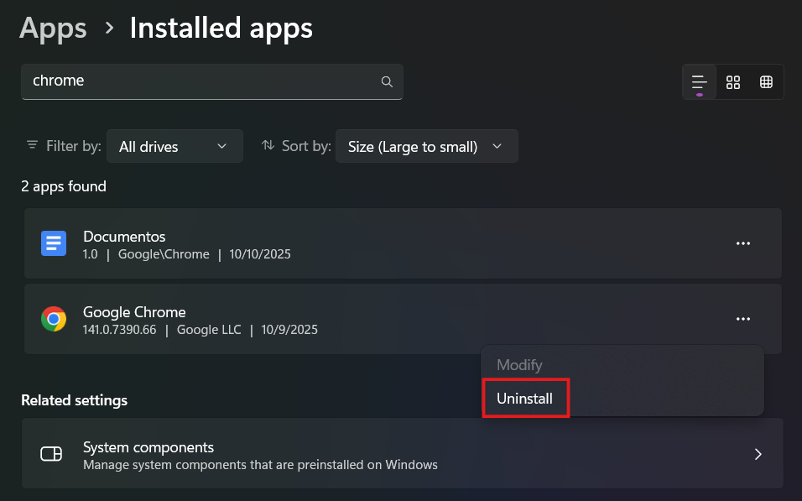Viewport: 802px width, 501px height.
Task: Click the filter lines icon
Action: click(x=32, y=145)
